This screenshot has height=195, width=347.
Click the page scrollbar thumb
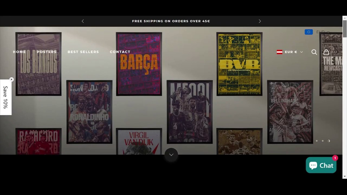pos(345,28)
